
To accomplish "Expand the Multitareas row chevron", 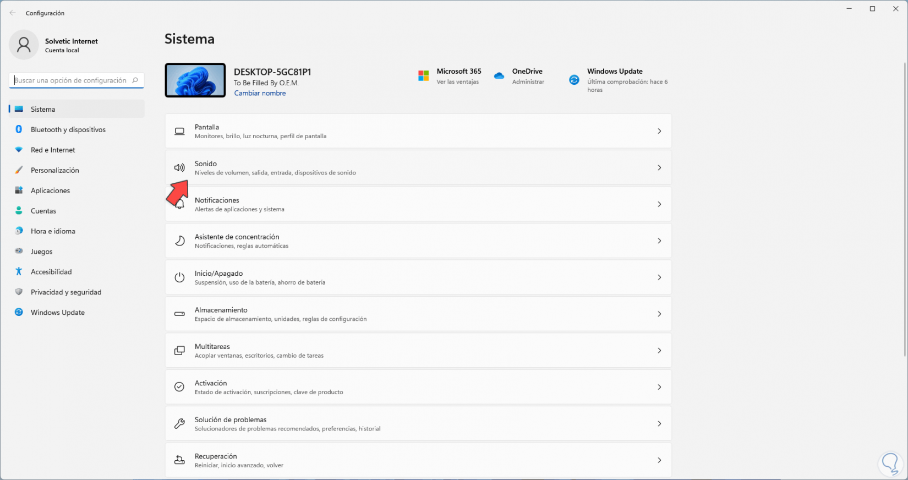I will coord(659,351).
